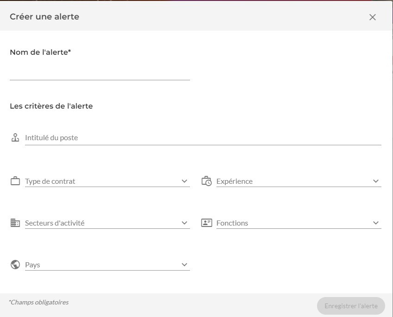Click the building icon for Secteurs d'activité

pos(15,223)
